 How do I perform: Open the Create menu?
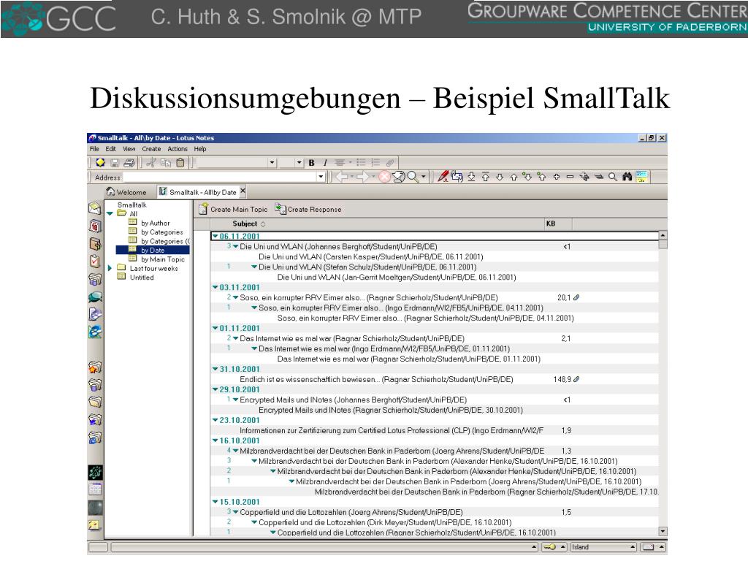pyautogui.click(x=151, y=149)
